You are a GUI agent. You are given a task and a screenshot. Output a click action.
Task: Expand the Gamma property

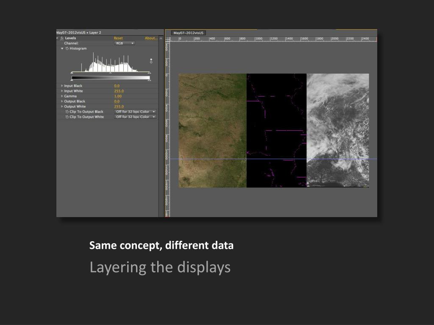pos(62,96)
